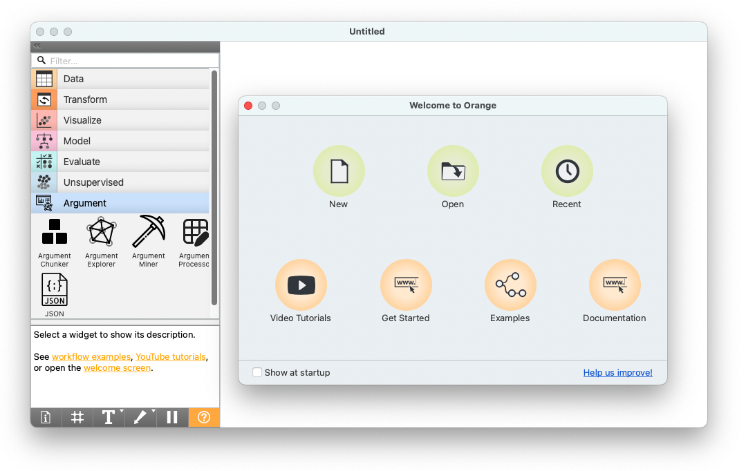Open the Get Started web icon
Viewport: 746px width, 471px height.
pyautogui.click(x=406, y=285)
